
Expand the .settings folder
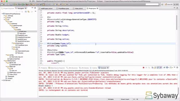pyautogui.click(x=4, y=16)
